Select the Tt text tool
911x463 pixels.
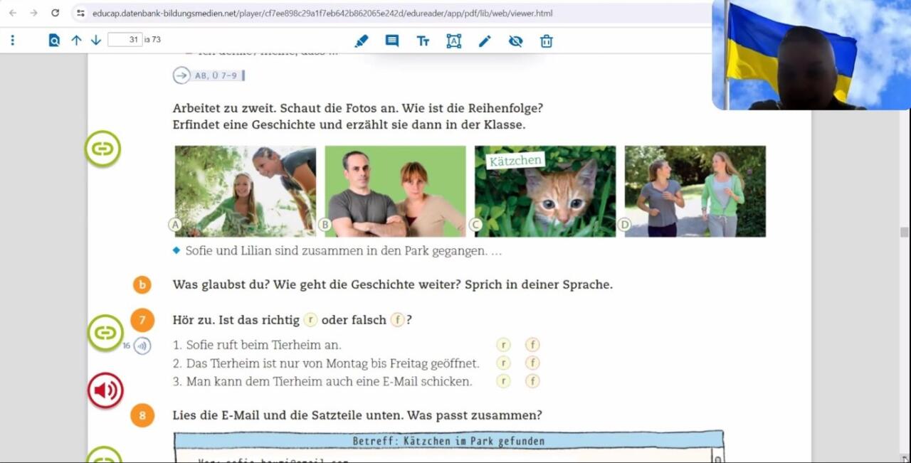click(423, 41)
